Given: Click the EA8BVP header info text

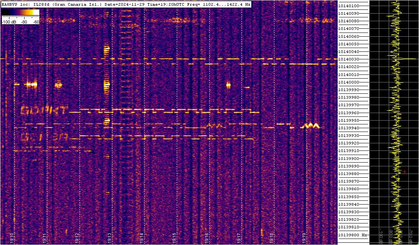Looking at the screenshot, I should point(126,4).
